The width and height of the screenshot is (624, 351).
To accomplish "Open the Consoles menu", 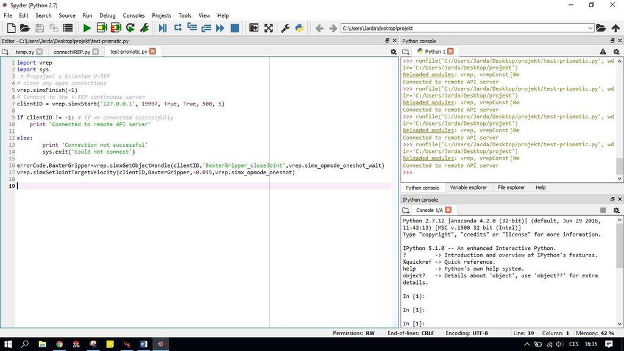I will 133,15.
